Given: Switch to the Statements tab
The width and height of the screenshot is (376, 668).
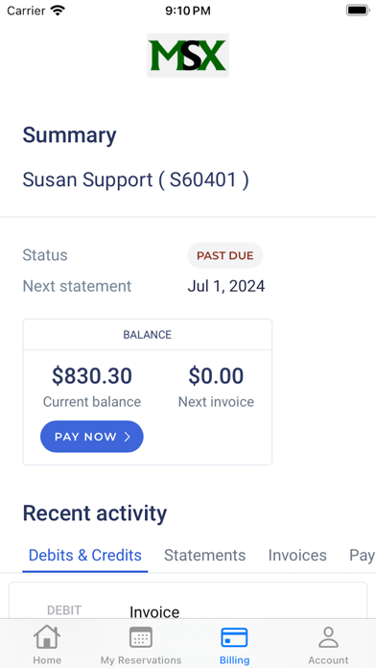Looking at the screenshot, I should pyautogui.click(x=205, y=555).
